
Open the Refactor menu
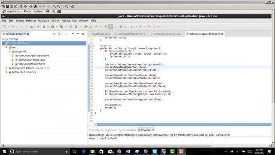pyautogui.click(x=31, y=21)
